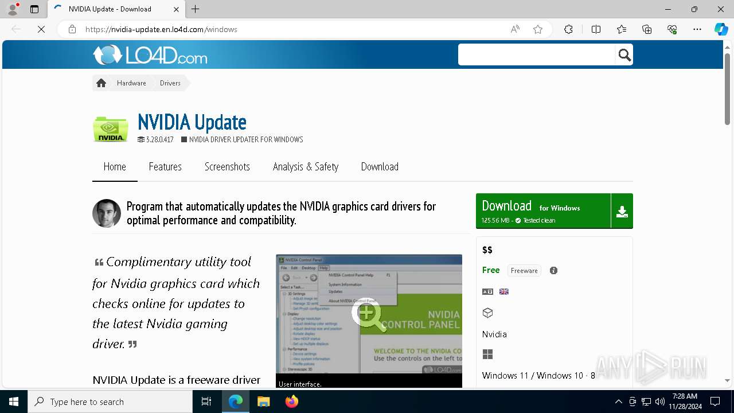Open Favorites list icon
This screenshot has width=734, height=413.
point(622,29)
